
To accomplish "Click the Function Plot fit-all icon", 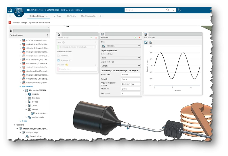I will coord(146,42).
